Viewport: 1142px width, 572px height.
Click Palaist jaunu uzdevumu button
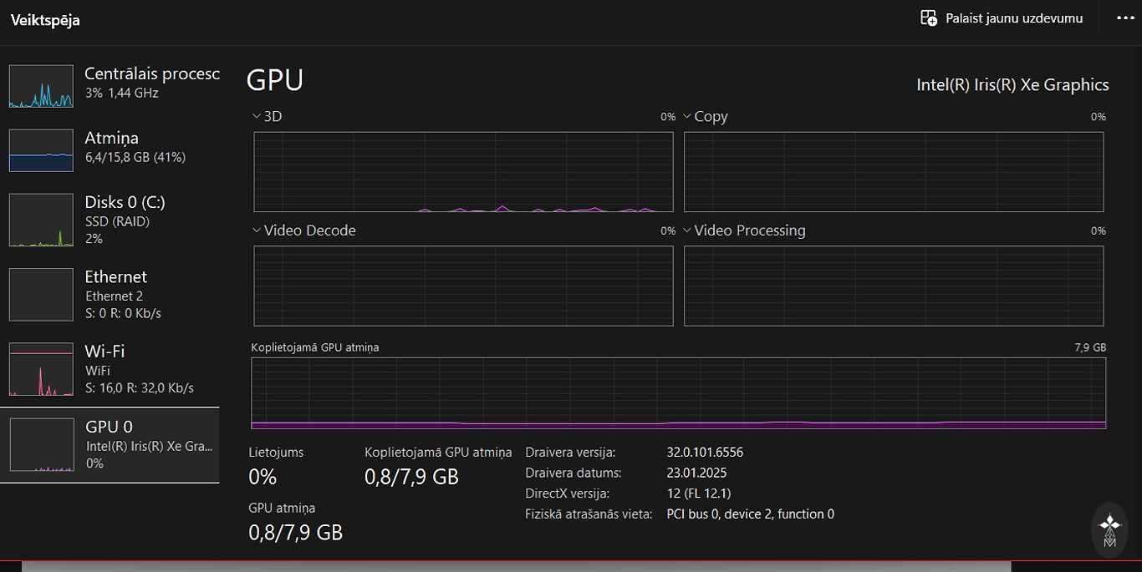[1013, 18]
